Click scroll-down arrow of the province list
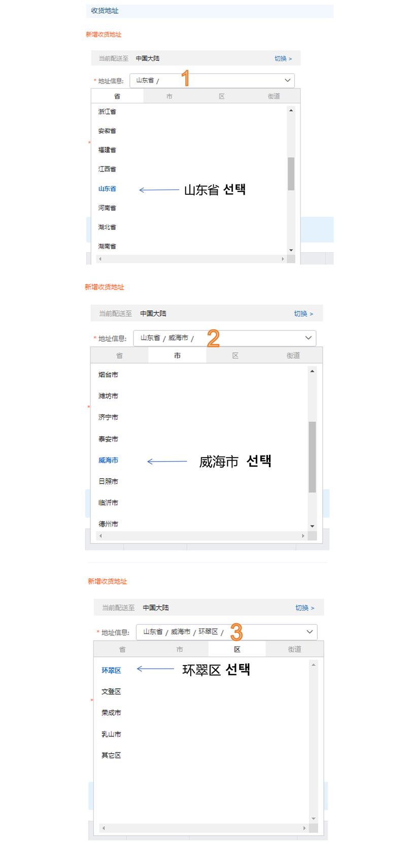The width and height of the screenshot is (406, 842). 291,250
